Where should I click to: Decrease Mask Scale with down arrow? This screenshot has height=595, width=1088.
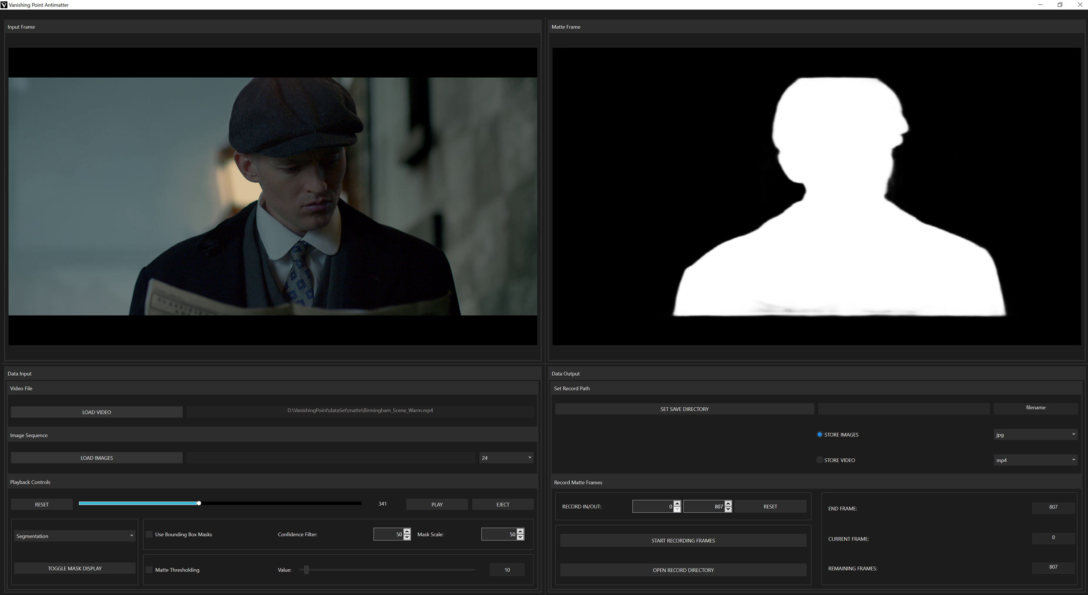[x=520, y=537]
